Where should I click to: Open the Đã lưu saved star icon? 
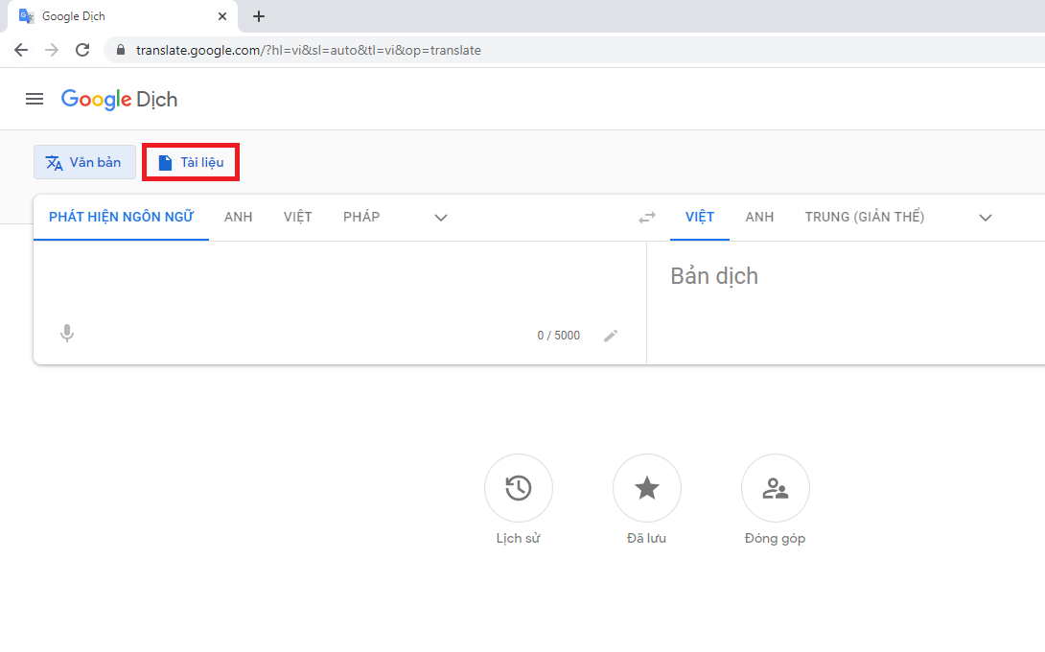point(647,488)
